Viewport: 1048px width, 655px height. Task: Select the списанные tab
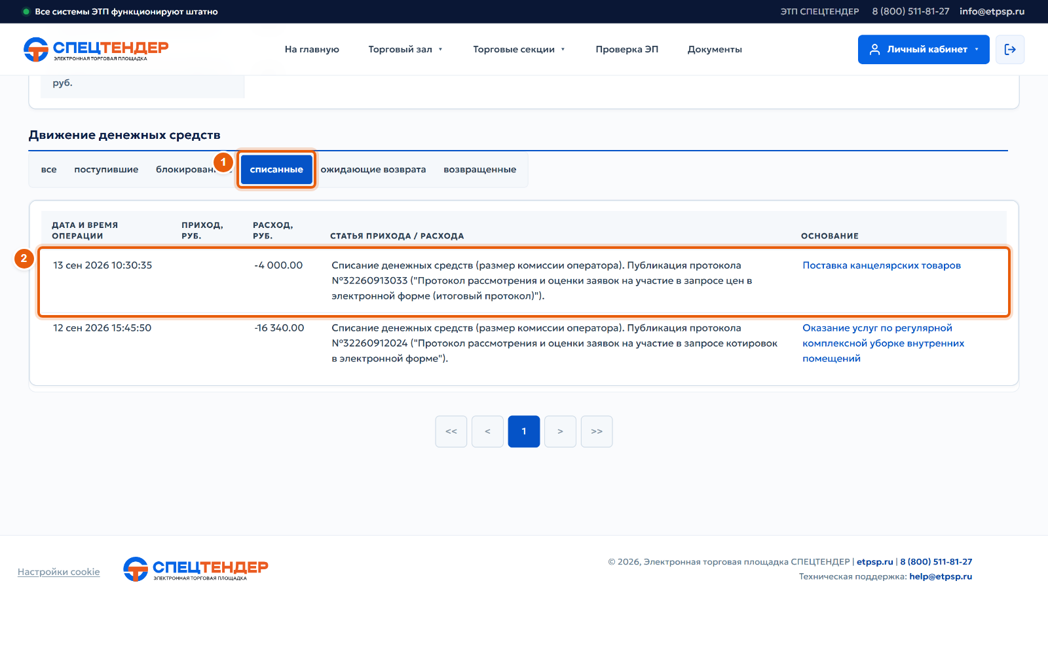tap(276, 170)
